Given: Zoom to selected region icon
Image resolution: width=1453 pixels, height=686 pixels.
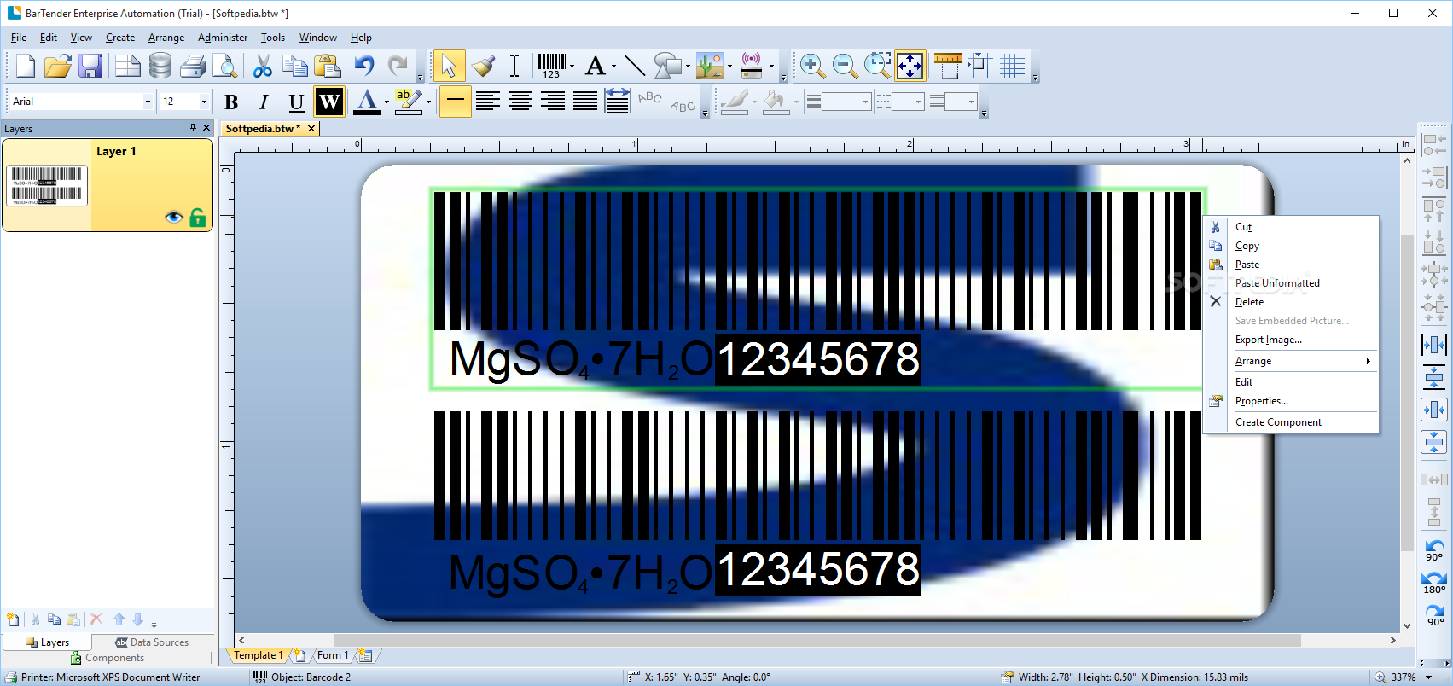Looking at the screenshot, I should pyautogui.click(x=877, y=66).
